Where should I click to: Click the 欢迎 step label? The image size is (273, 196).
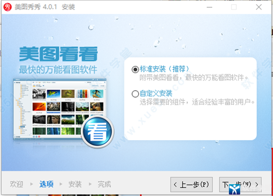16,184
